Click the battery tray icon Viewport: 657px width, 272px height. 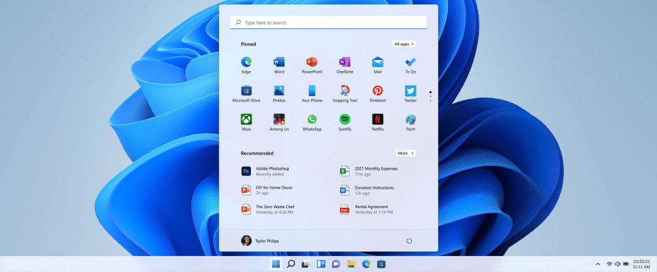click(x=626, y=264)
